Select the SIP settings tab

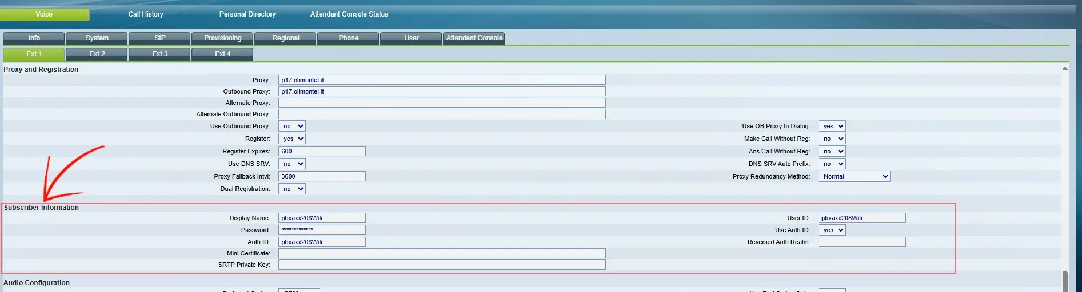[159, 38]
